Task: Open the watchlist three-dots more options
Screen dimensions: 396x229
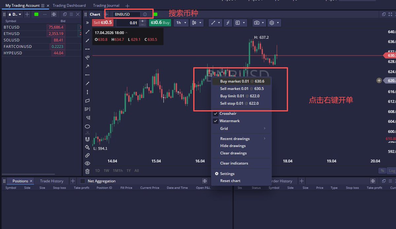Action: click(x=45, y=15)
